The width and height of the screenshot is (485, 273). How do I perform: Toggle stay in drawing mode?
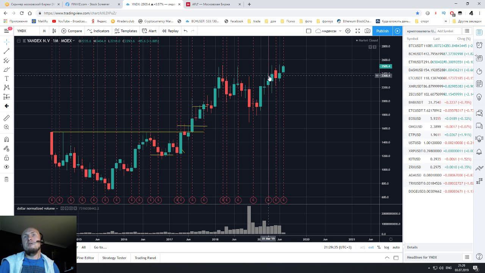6,149
